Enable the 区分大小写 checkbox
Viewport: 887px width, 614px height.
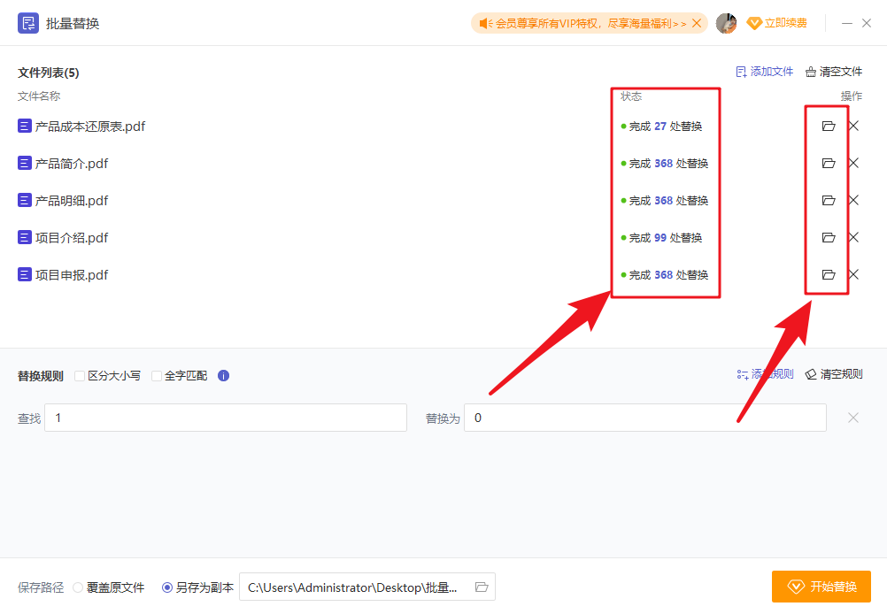point(79,375)
